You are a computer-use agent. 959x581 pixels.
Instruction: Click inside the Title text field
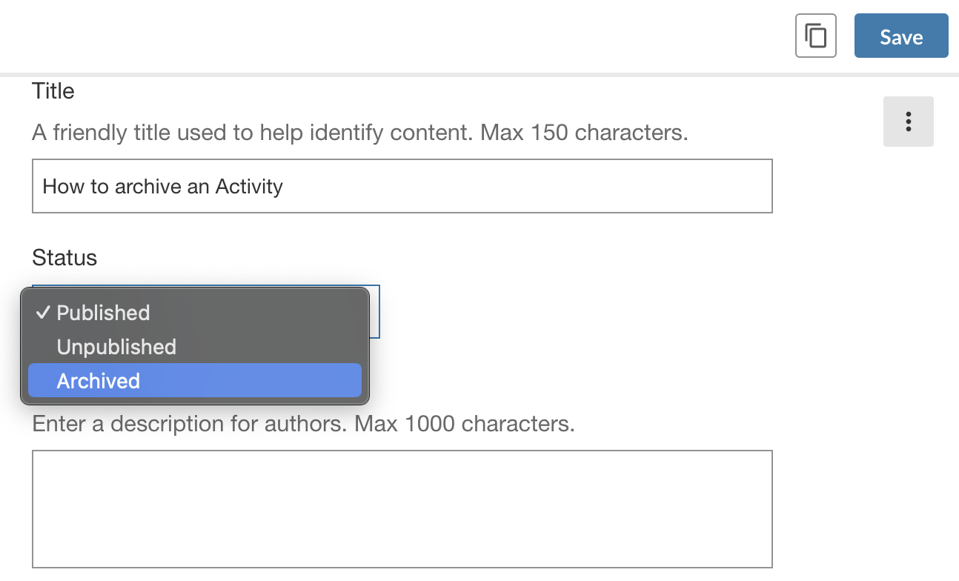[400, 186]
